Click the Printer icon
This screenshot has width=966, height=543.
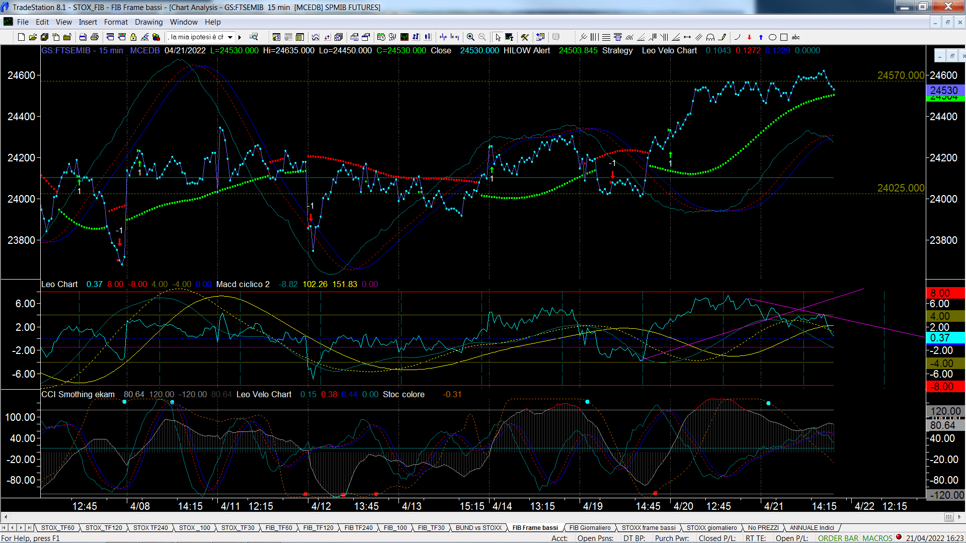(x=94, y=37)
